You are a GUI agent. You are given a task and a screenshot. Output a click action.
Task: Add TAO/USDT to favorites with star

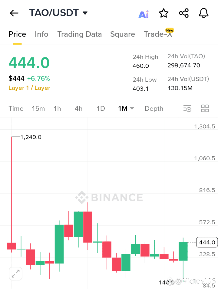[163, 13]
